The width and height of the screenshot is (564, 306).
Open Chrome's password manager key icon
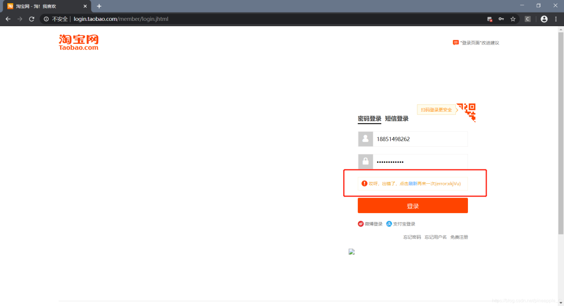(501, 19)
